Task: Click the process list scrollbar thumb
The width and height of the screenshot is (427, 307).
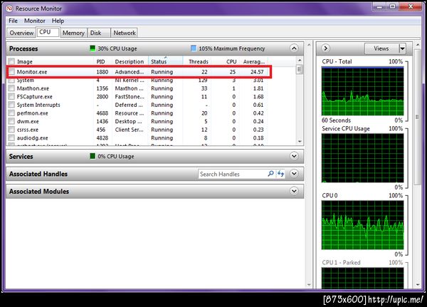Action: [x=300, y=69]
